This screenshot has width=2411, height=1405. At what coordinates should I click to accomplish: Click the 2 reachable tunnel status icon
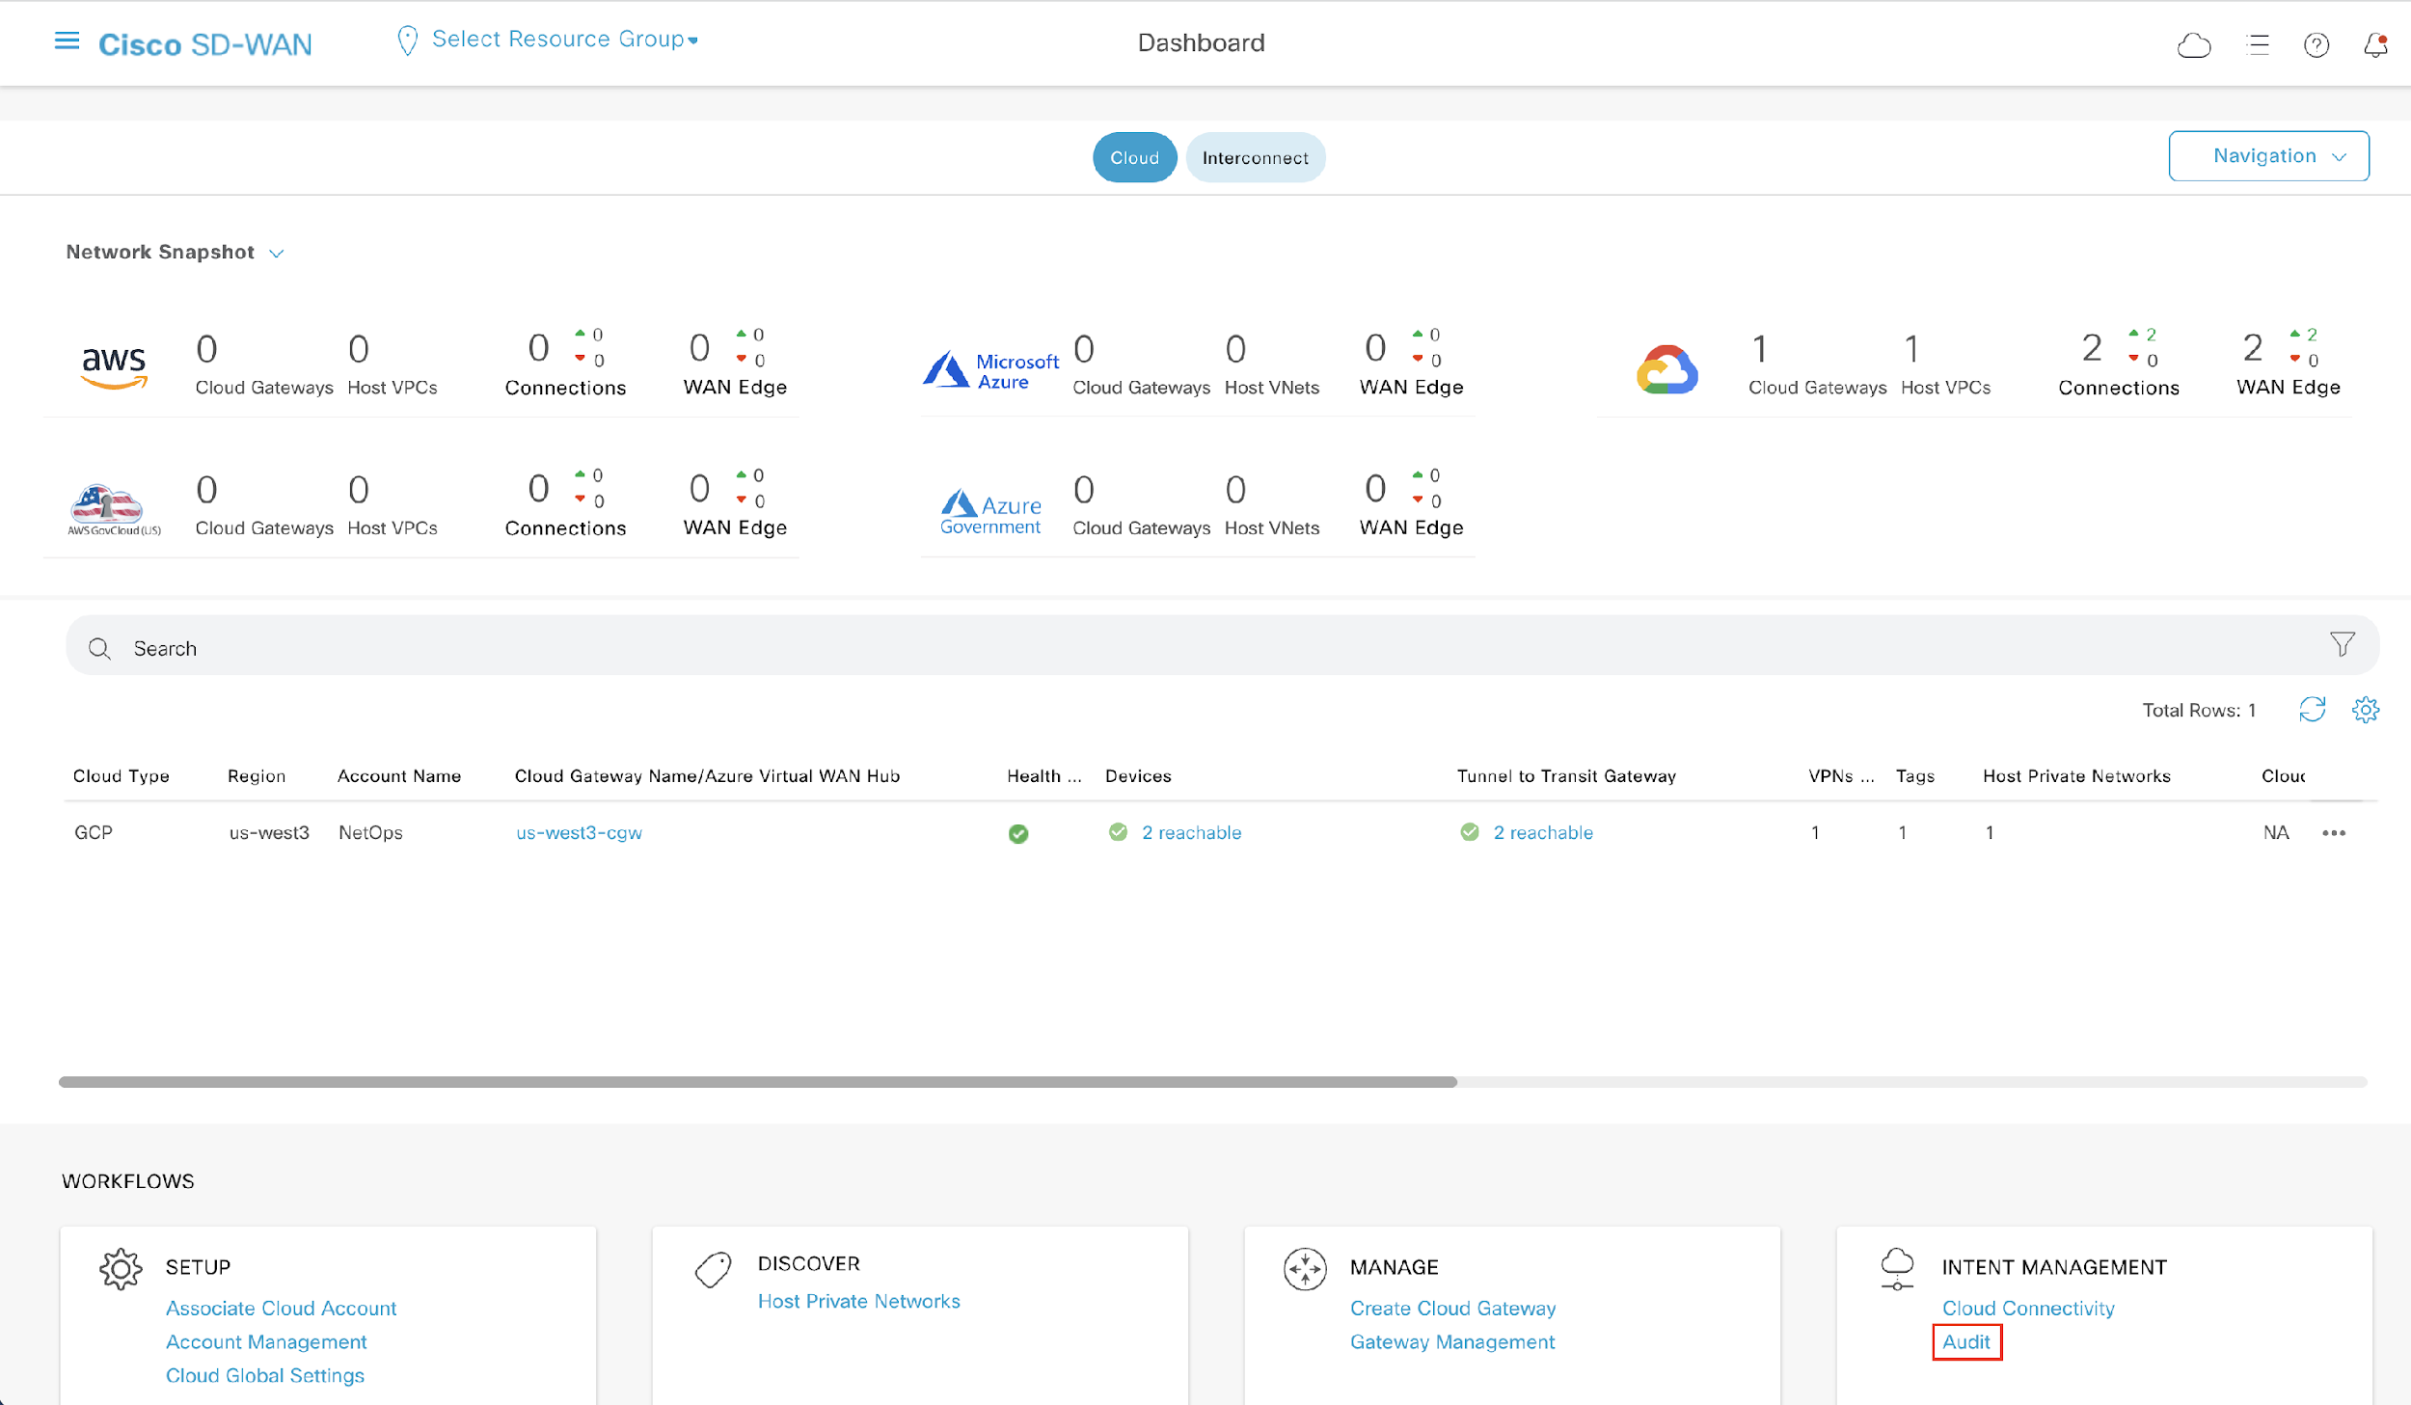click(1468, 831)
